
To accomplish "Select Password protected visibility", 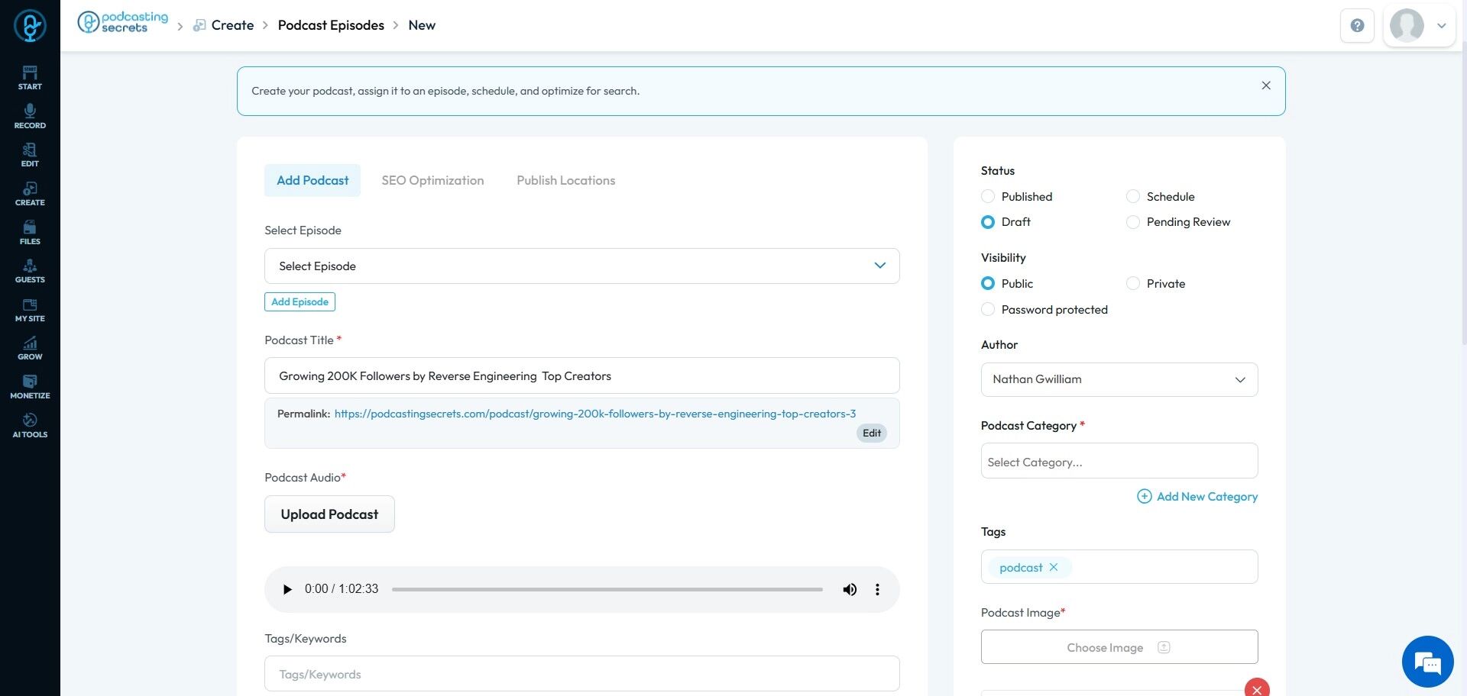I will click(x=988, y=309).
